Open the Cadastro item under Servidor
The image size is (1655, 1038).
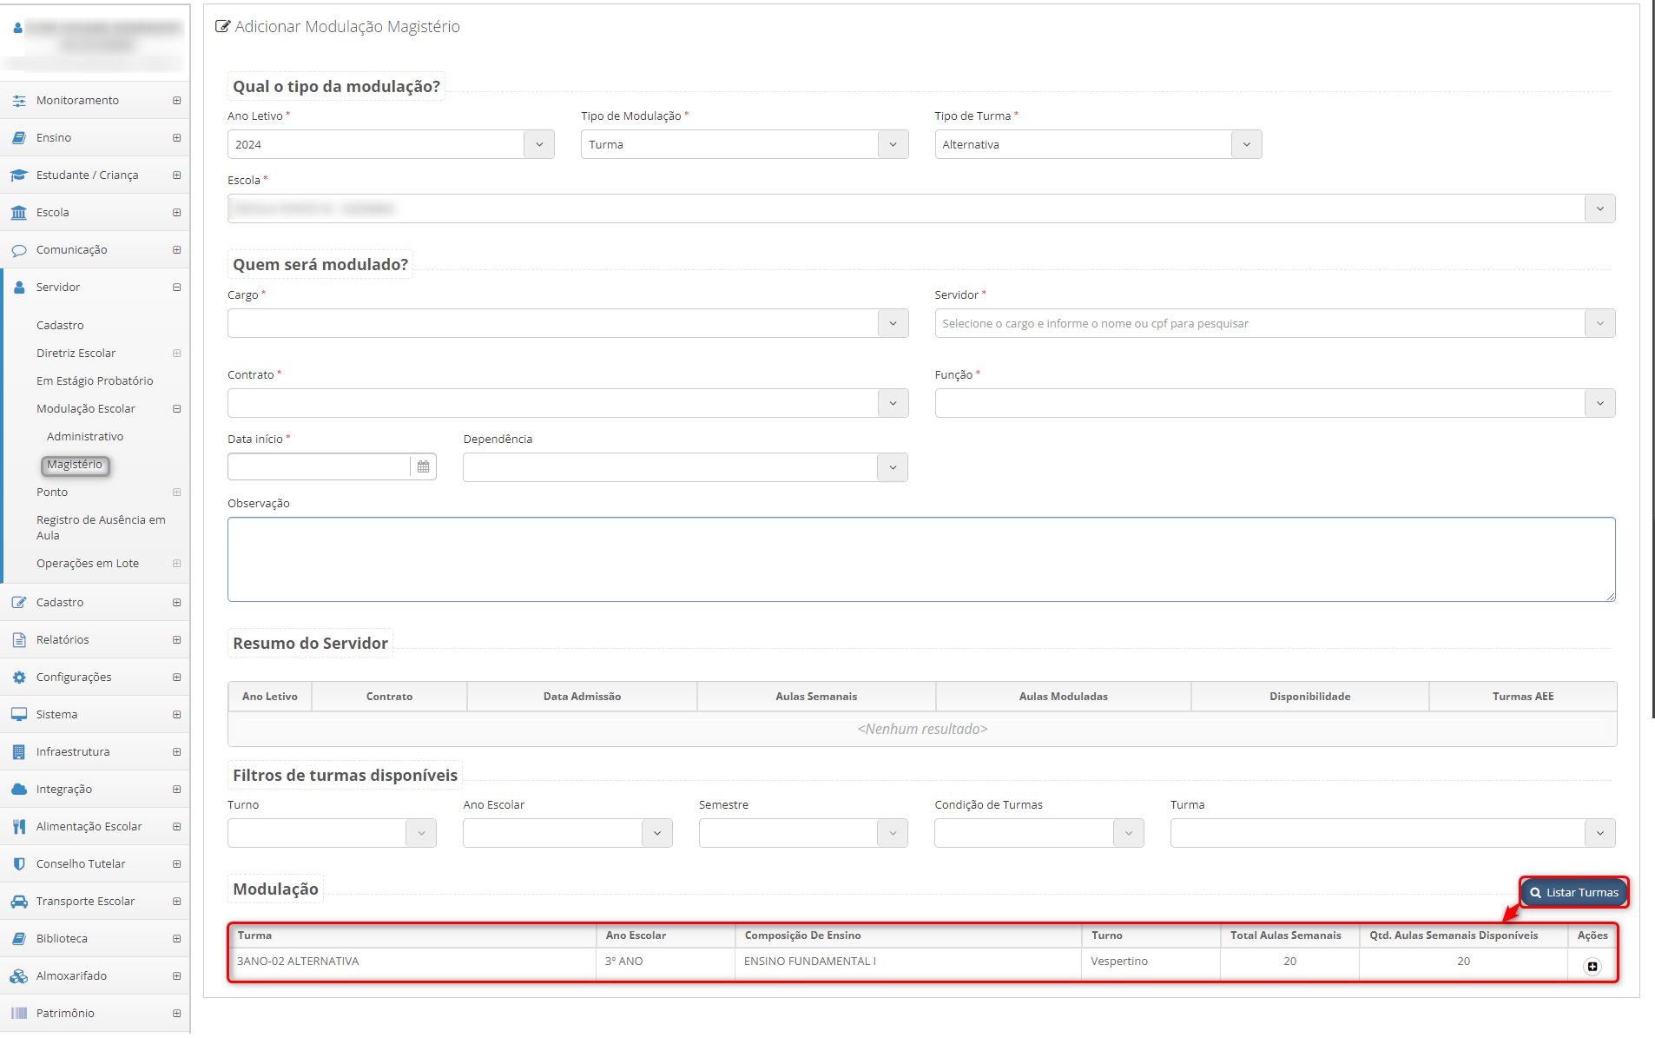tap(60, 326)
